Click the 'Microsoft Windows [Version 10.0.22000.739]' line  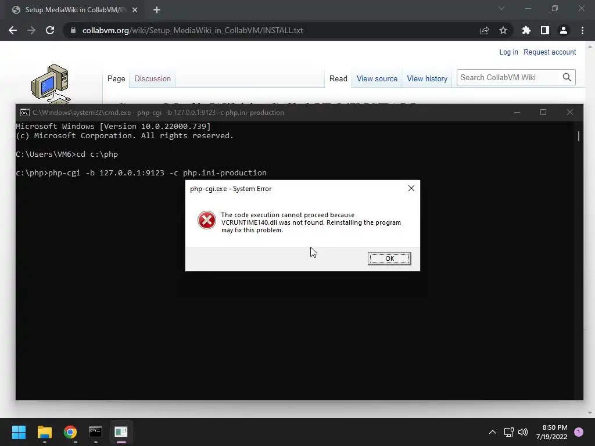[x=113, y=126]
